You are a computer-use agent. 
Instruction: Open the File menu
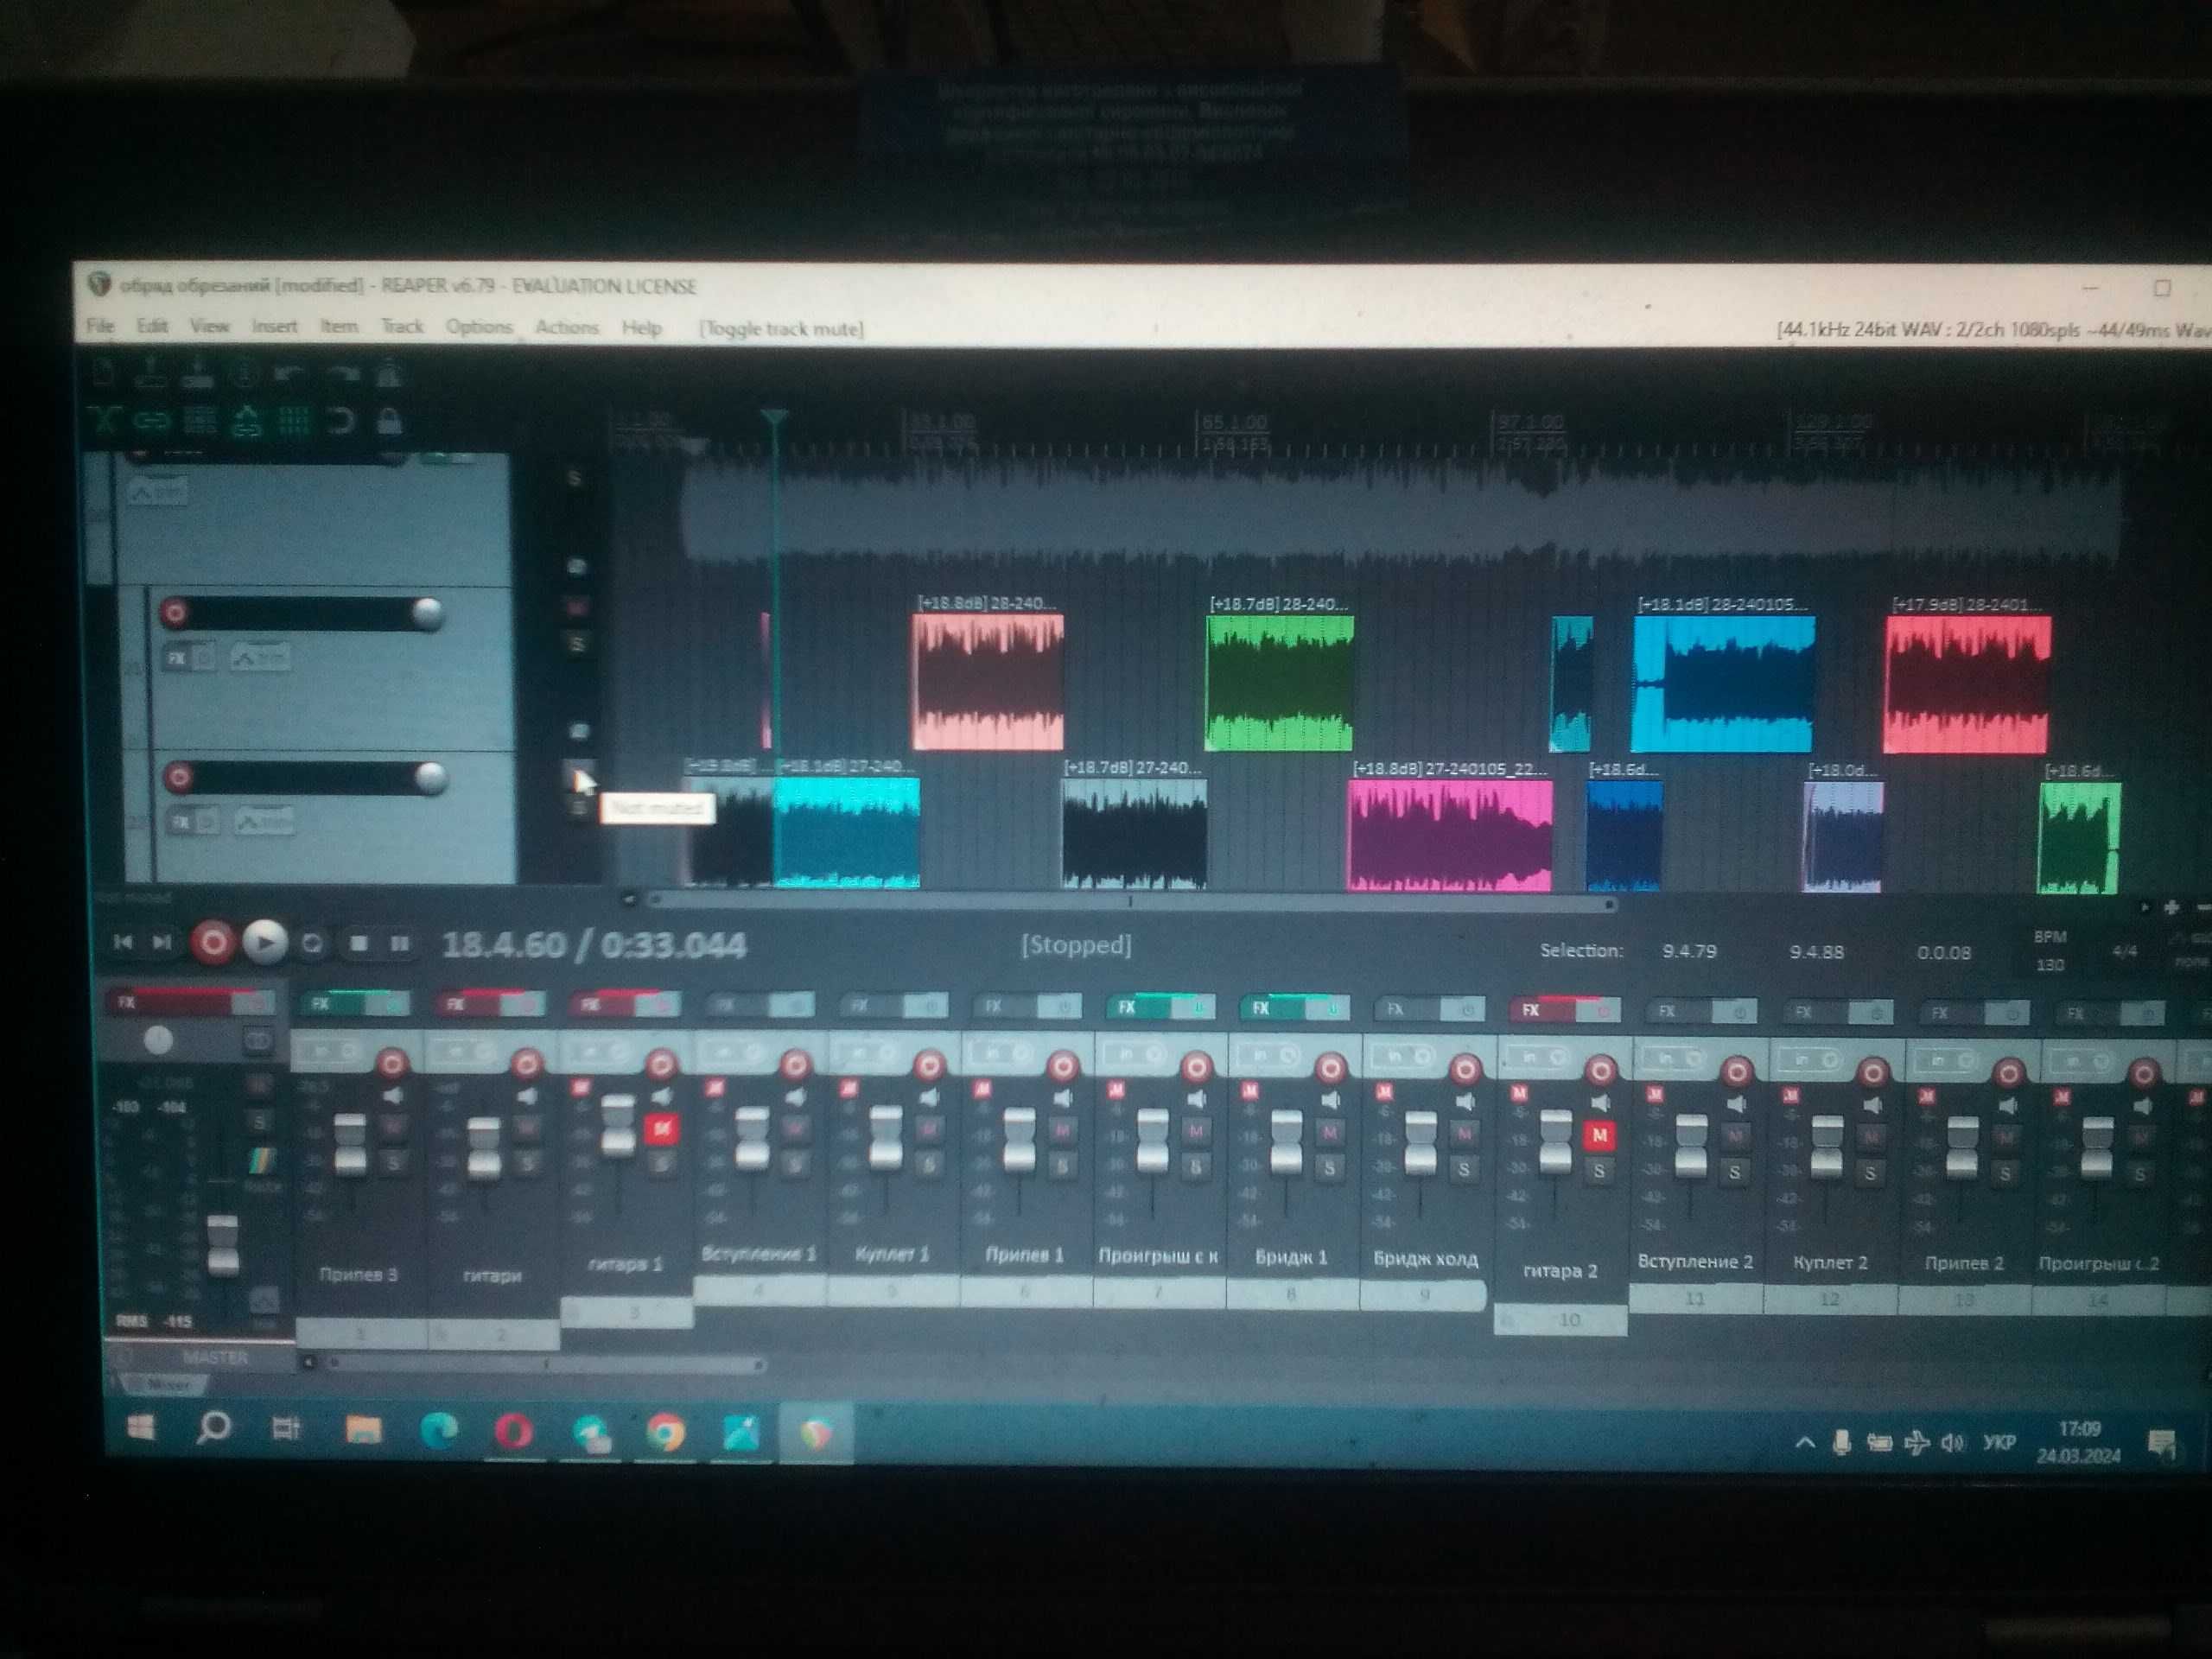(100, 326)
